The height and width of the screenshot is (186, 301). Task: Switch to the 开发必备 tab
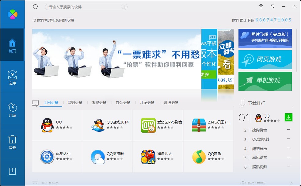tap(147, 103)
